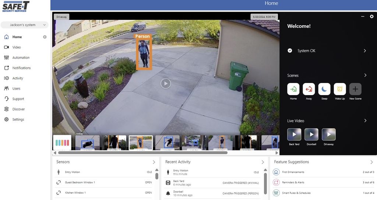The height and width of the screenshot is (200, 377).
Task: Open the Back Yard live video
Action: [294, 135]
